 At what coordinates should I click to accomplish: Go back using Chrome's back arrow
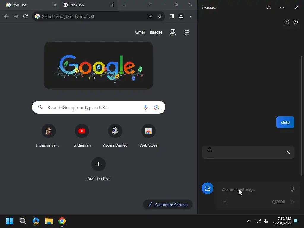coord(7,17)
